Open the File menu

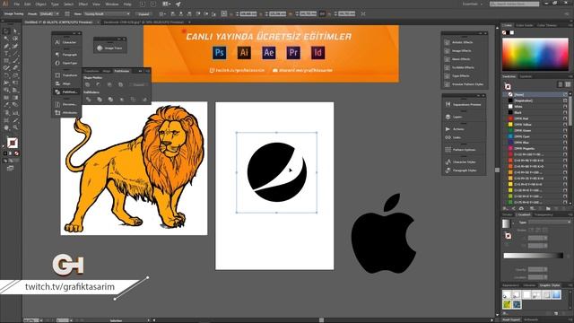(17, 4)
